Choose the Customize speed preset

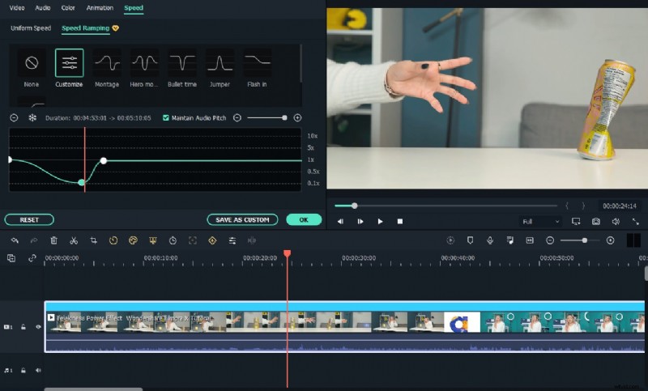[x=69, y=68]
